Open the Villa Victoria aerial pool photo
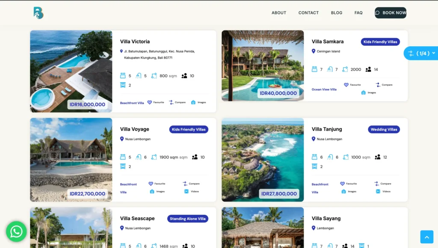The width and height of the screenshot is (438, 248). [71, 71]
